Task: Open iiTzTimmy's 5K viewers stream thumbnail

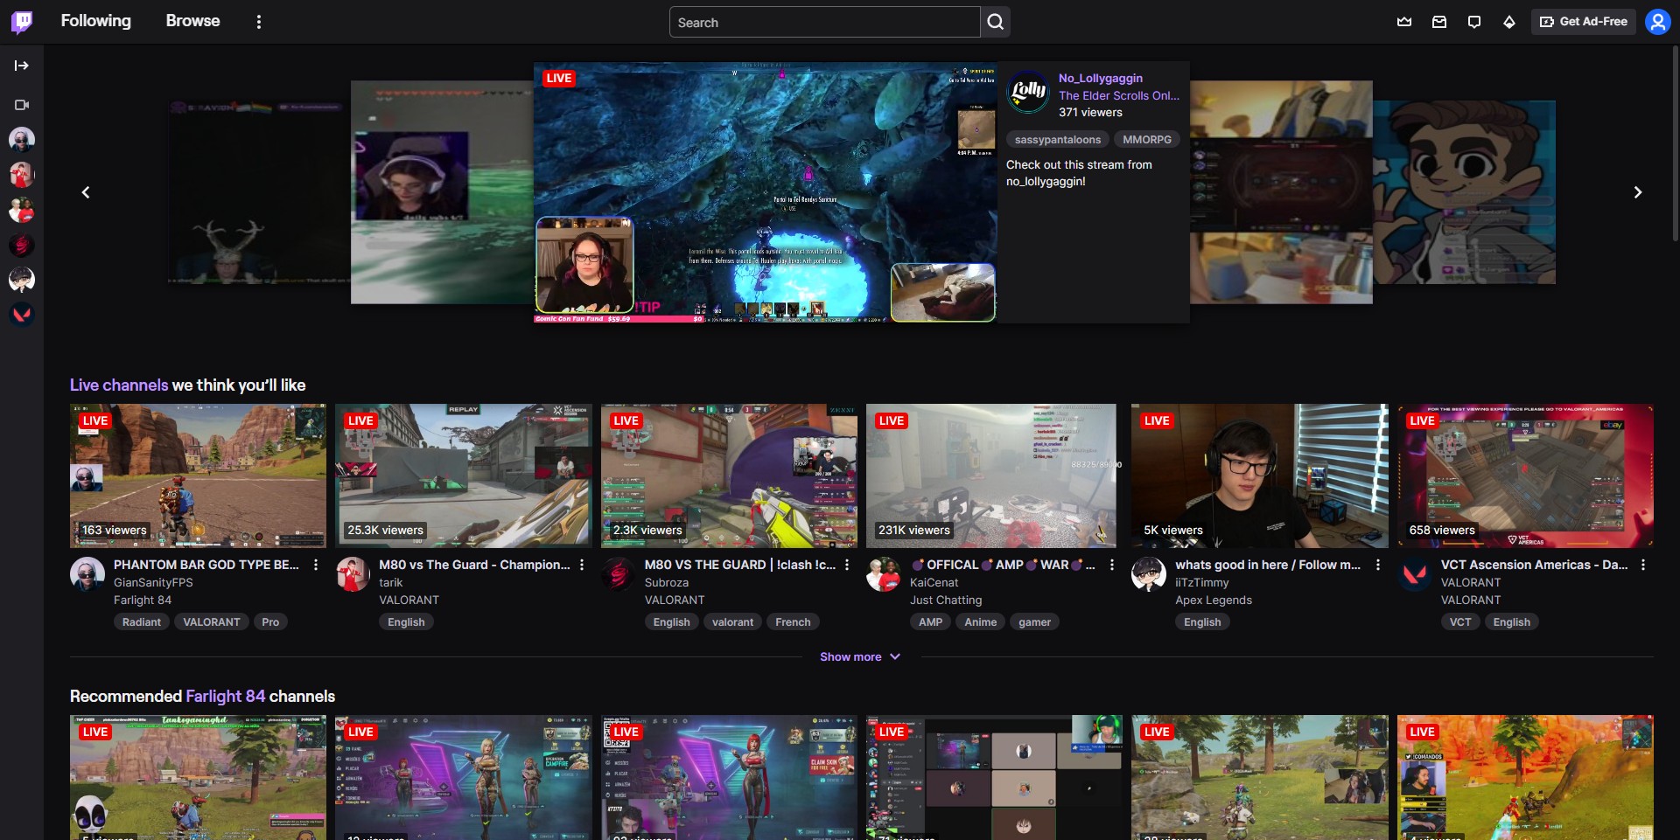Action: [x=1260, y=476]
